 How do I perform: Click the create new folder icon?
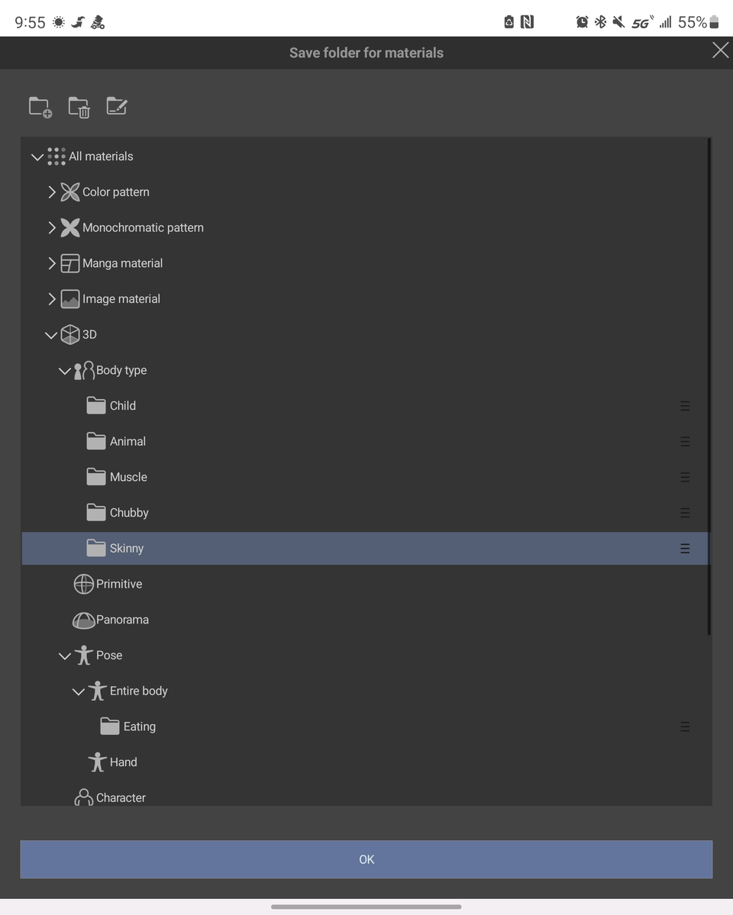(x=40, y=107)
